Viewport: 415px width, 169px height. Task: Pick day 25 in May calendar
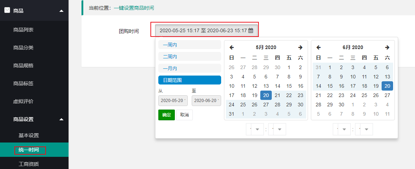[243, 105]
